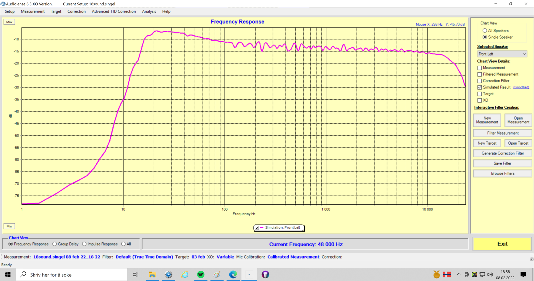The image size is (534, 281).
Task: Enable the Filtered Measurement checkbox
Action: pyautogui.click(x=479, y=74)
